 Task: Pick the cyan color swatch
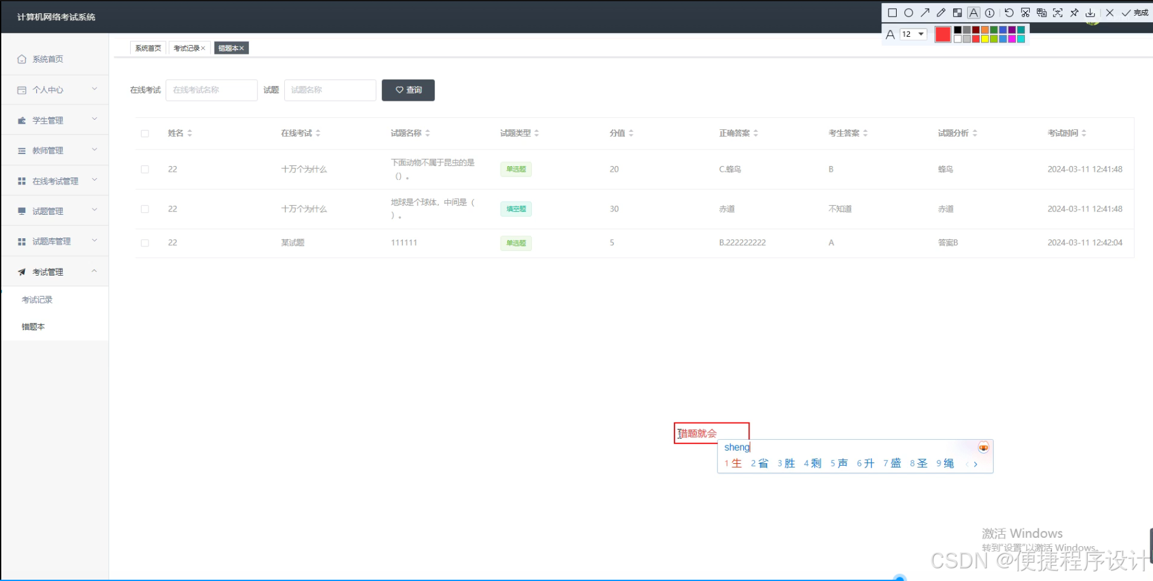click(x=1021, y=39)
